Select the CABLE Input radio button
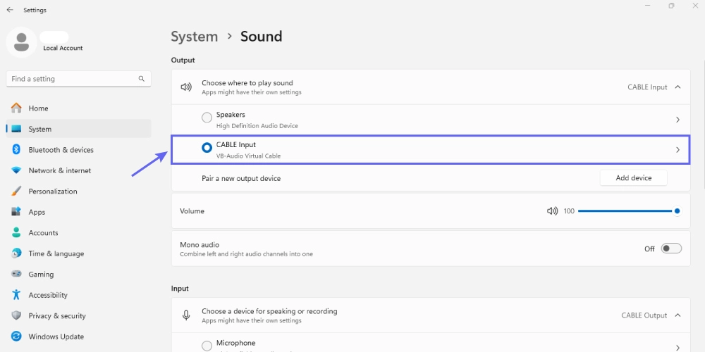Image resolution: width=705 pixels, height=352 pixels. click(x=207, y=148)
